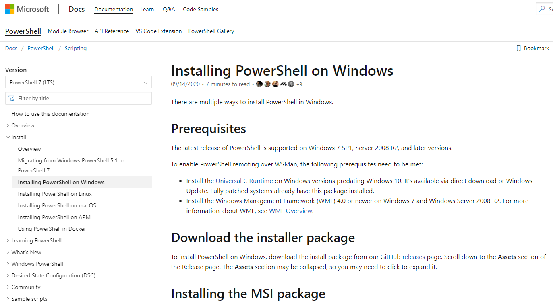Go to Scripting breadcrumb link
The height and width of the screenshot is (308, 553).
pyautogui.click(x=76, y=48)
